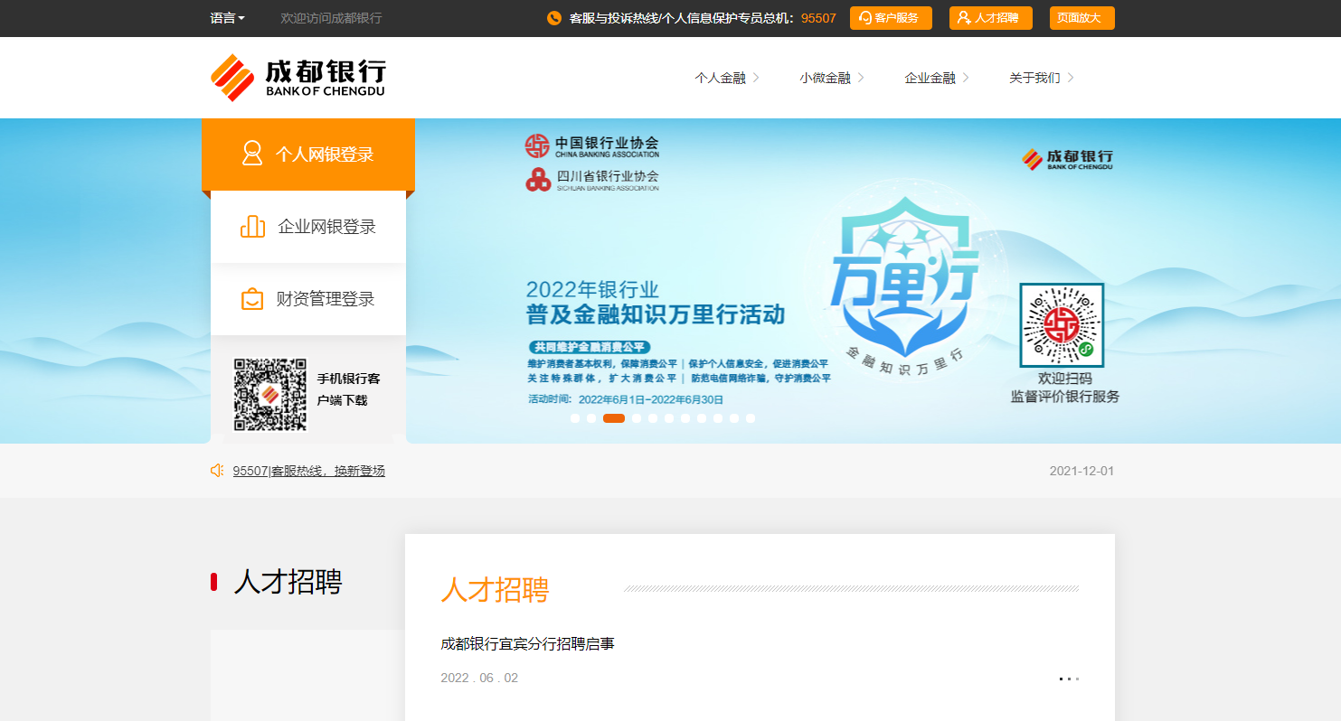The image size is (1341, 721).
Task: Click the 四川省银行业协会 logo in banner
Action: click(592, 179)
